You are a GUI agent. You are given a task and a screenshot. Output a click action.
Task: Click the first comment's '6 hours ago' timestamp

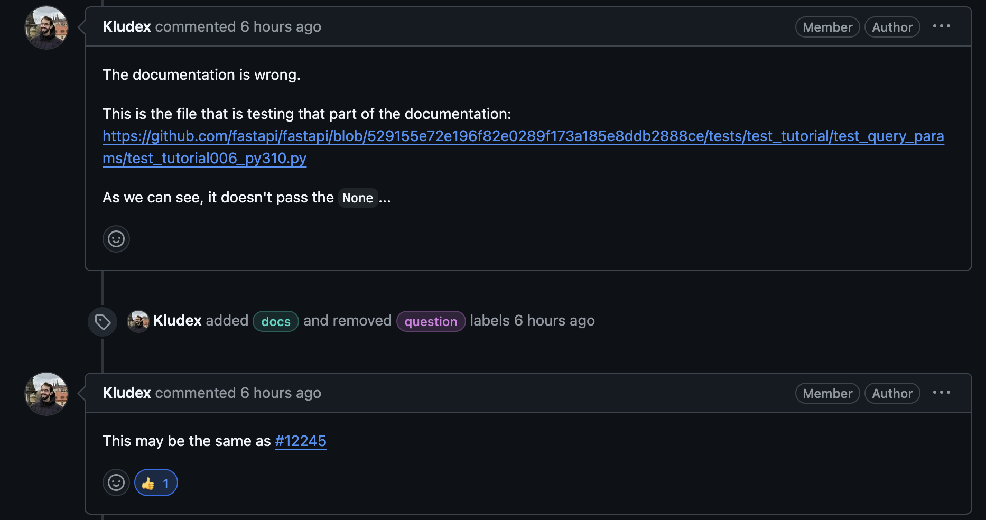[x=281, y=27]
